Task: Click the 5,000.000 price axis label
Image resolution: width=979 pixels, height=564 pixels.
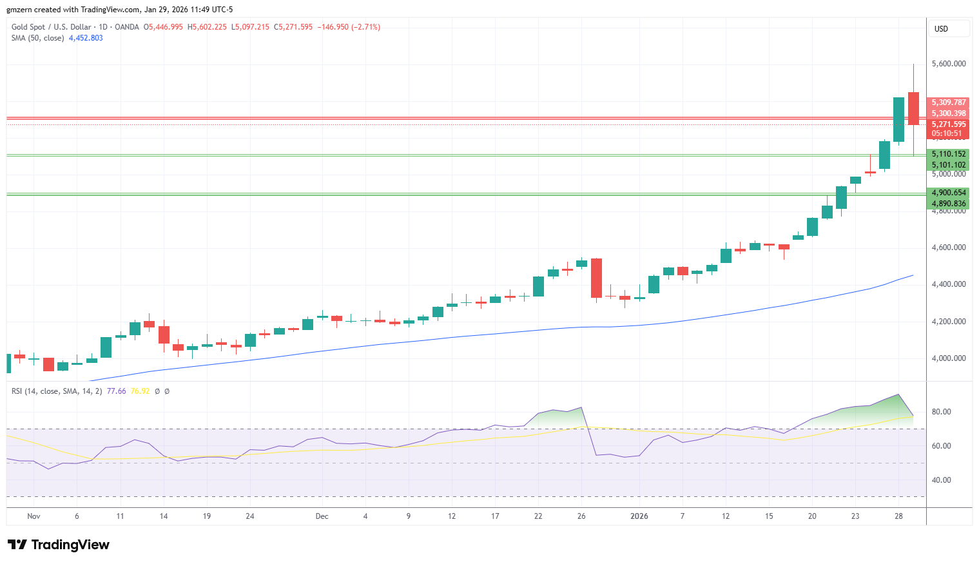Action: 949,174
